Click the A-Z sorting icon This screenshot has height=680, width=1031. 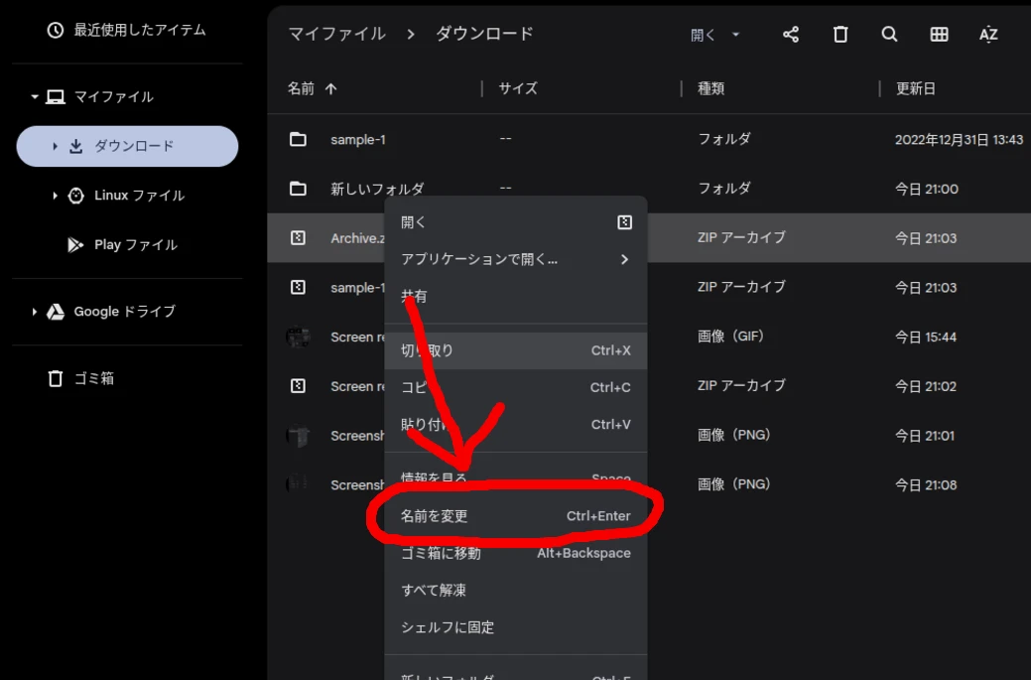988,34
